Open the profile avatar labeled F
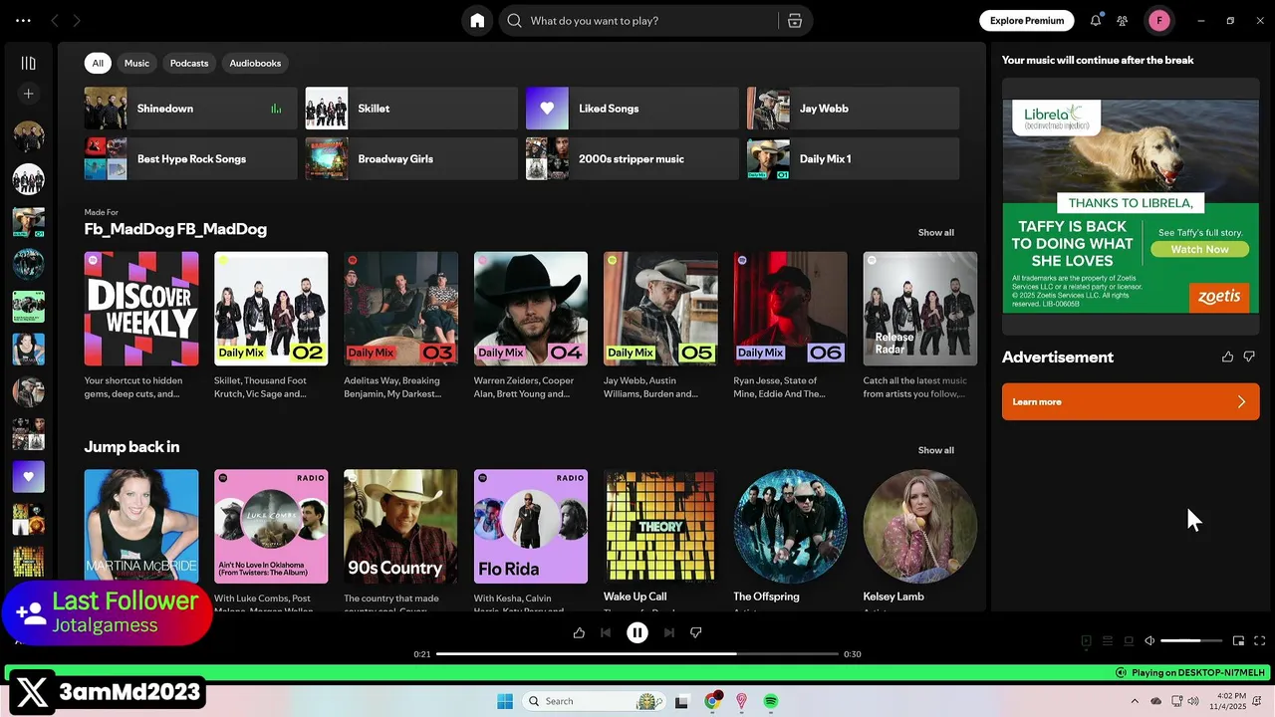The image size is (1275, 717). tap(1158, 20)
